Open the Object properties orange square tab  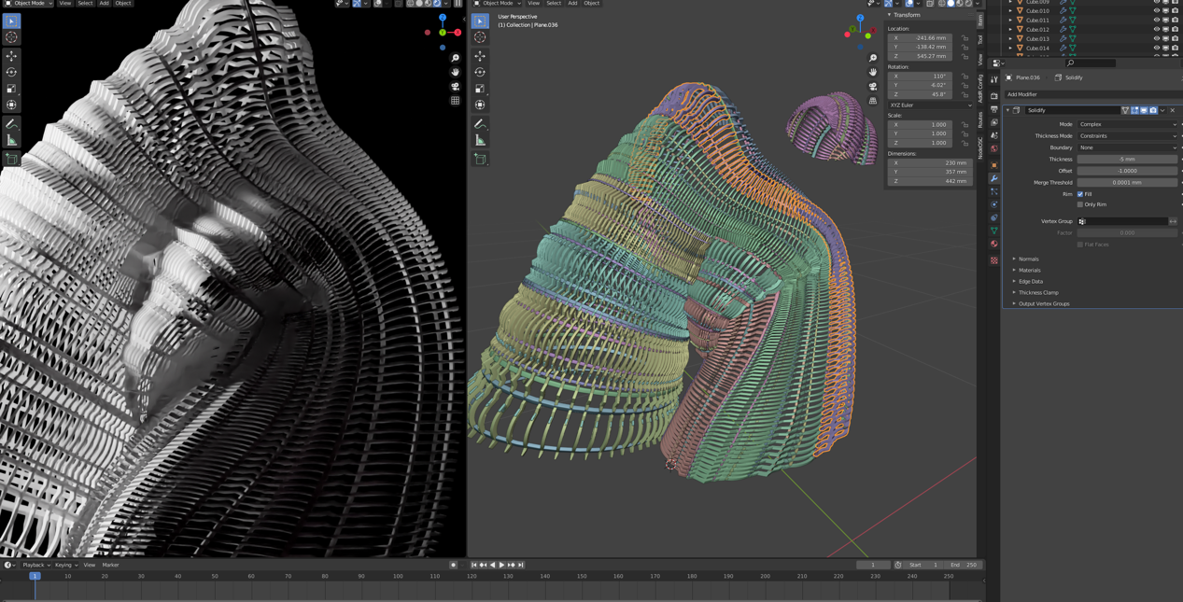[994, 165]
